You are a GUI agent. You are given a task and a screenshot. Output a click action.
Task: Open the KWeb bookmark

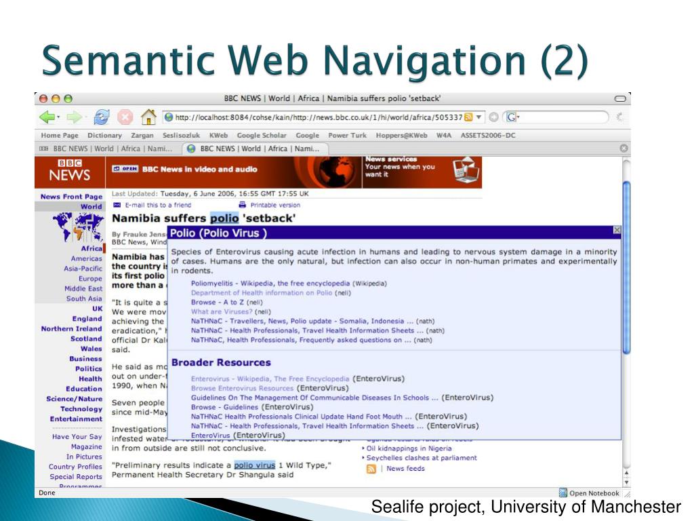[218, 136]
